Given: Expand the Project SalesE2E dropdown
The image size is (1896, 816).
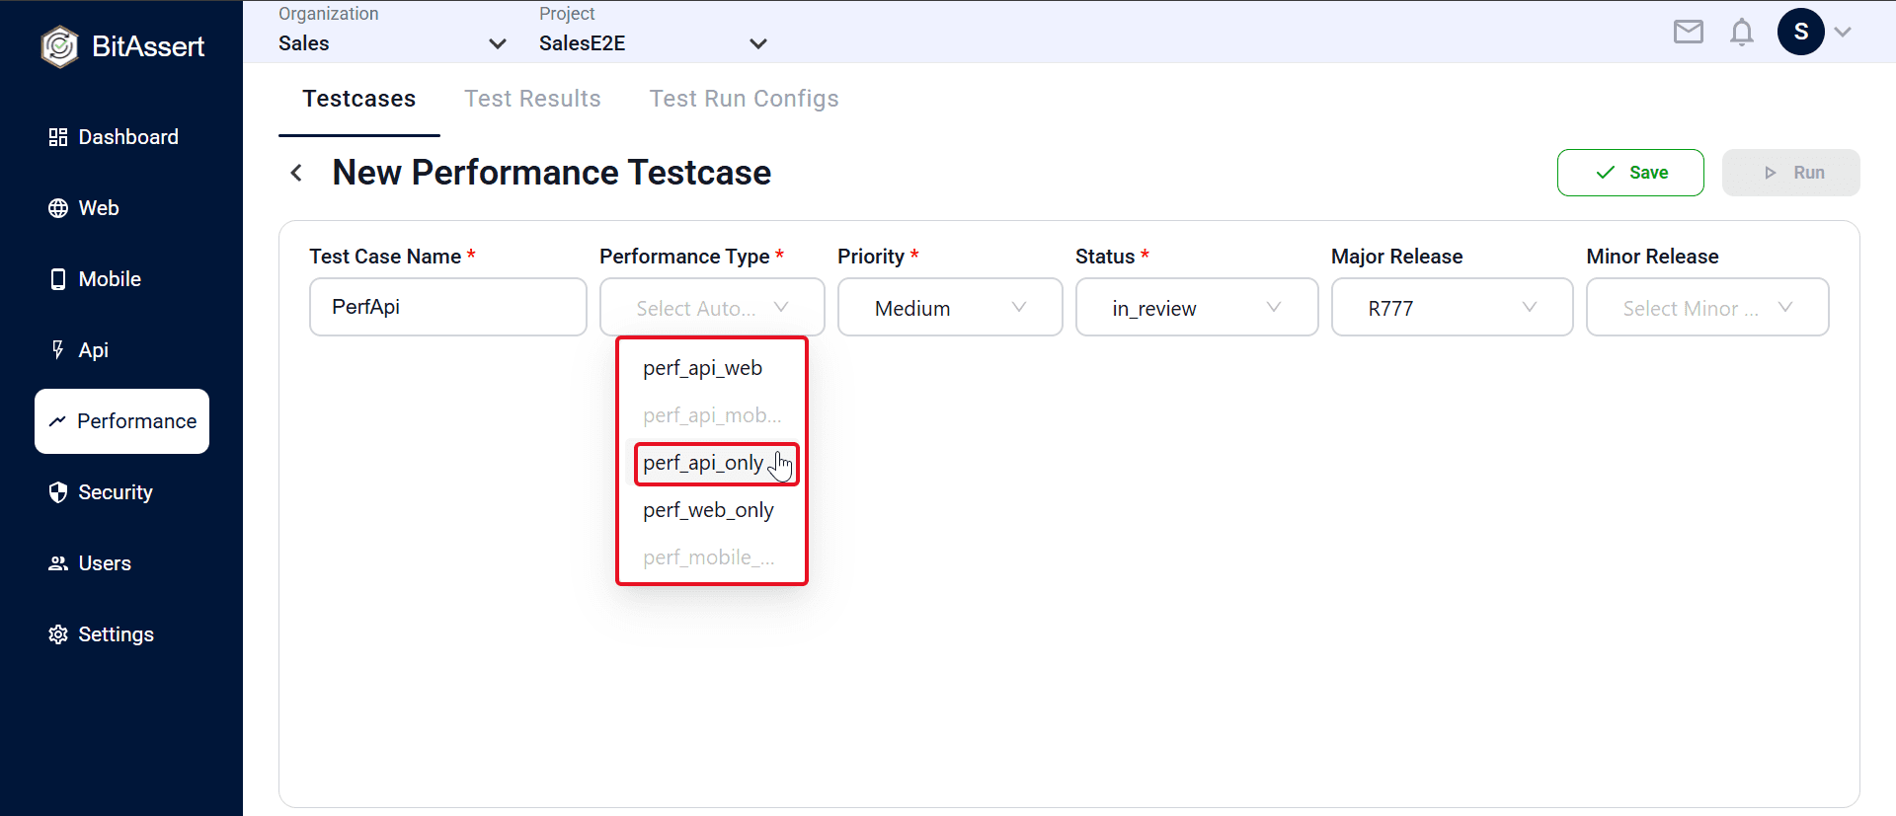Looking at the screenshot, I should tap(653, 43).
